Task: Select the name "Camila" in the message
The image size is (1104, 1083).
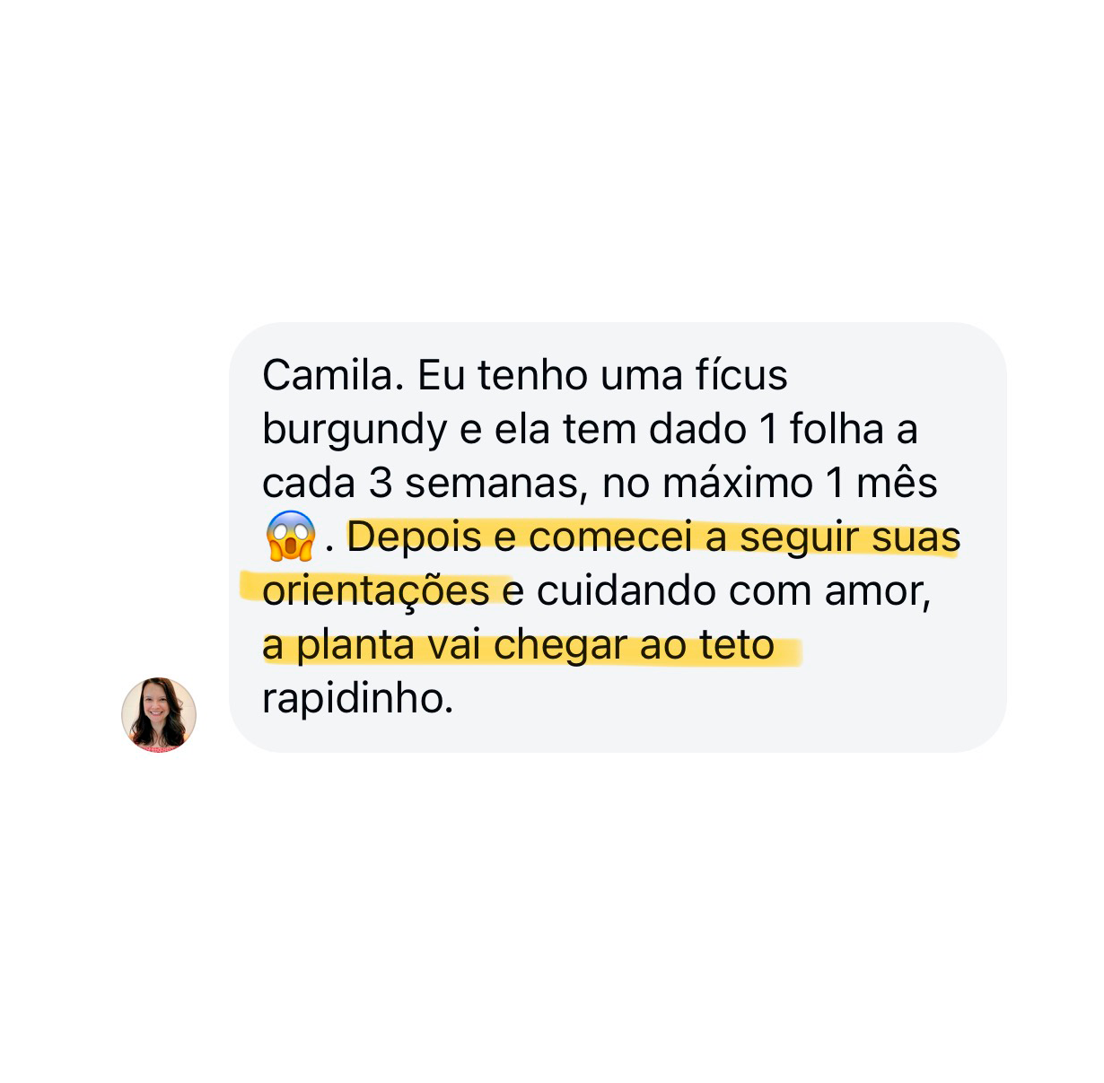Action: [328, 375]
